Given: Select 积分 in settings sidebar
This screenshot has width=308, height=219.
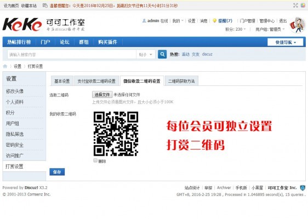Looking at the screenshot, I should tap(10, 113).
